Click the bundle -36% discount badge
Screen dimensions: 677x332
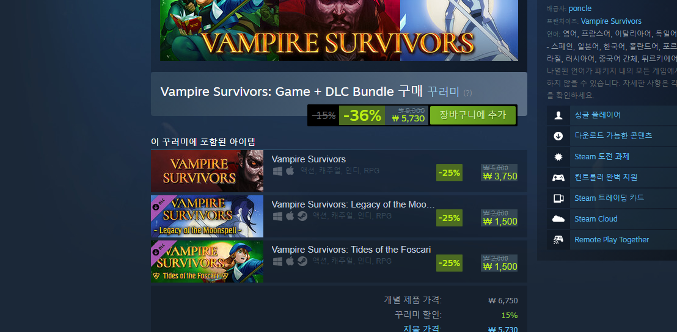click(x=362, y=115)
